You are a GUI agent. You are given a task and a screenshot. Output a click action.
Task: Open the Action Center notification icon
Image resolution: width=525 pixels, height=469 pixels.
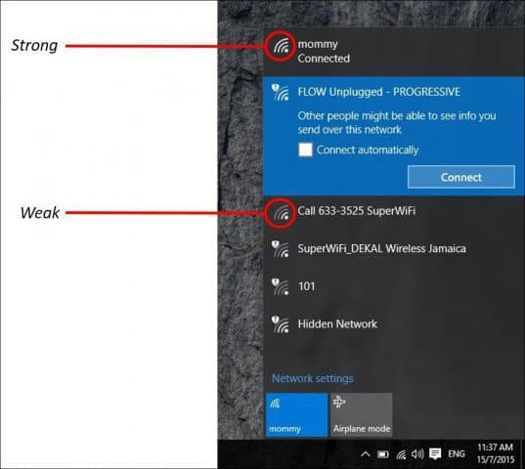click(x=435, y=454)
